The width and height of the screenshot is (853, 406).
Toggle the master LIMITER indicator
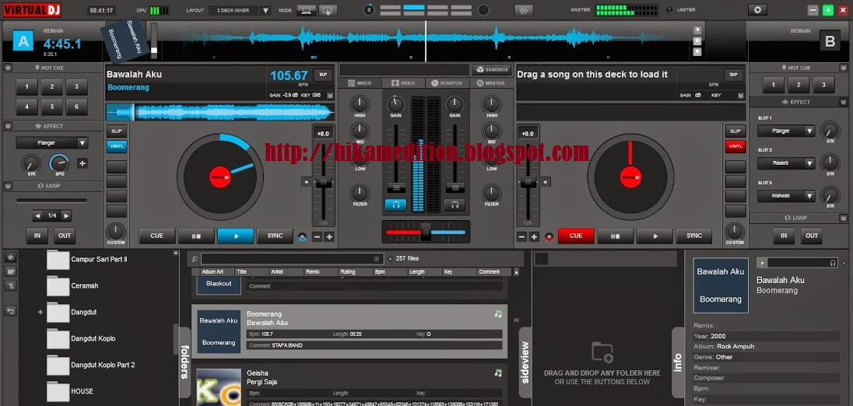[x=669, y=10]
